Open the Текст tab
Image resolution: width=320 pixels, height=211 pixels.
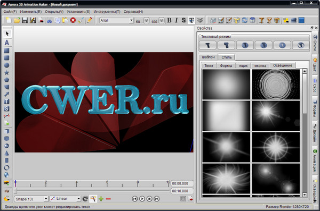209,65
